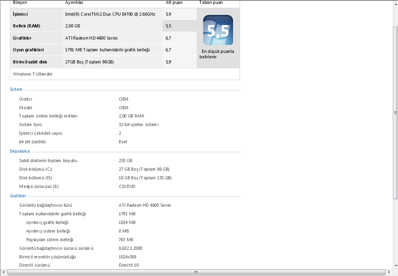Select the "Toplam sistem belleği miktarı" label

click(x=48, y=116)
